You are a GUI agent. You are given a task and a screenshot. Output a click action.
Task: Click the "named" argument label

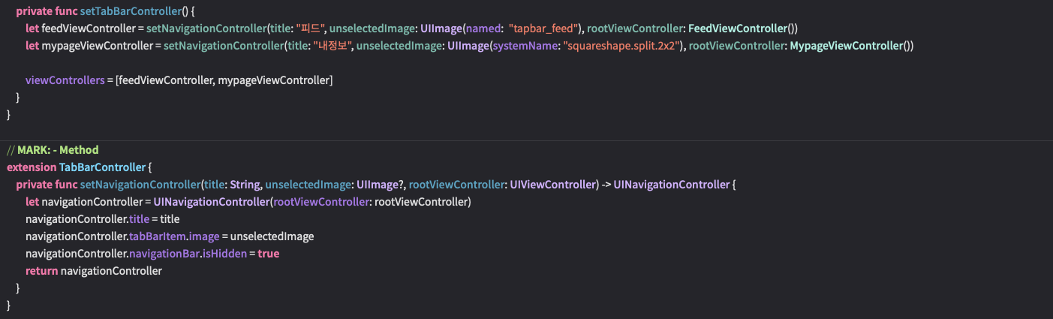483,29
